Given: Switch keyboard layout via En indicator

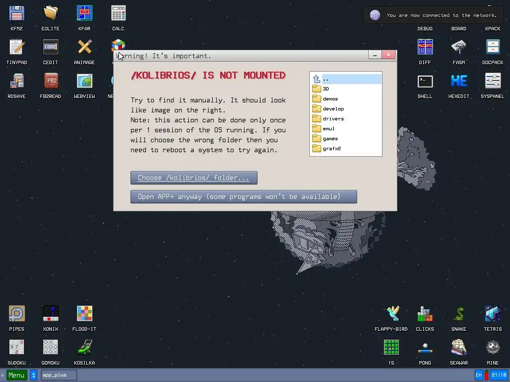Looking at the screenshot, I should [479, 375].
